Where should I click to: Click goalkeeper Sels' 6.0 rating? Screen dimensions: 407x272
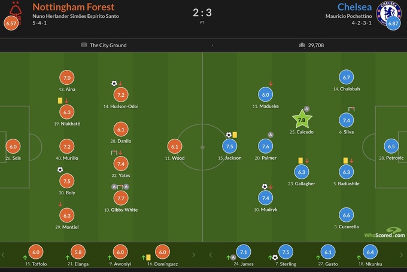[13, 146]
